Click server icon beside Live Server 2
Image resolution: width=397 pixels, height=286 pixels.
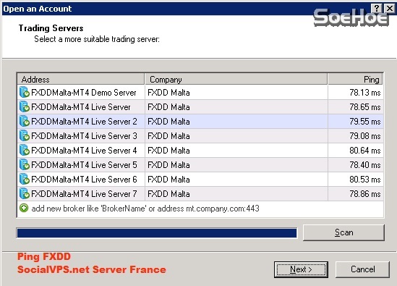click(25, 121)
